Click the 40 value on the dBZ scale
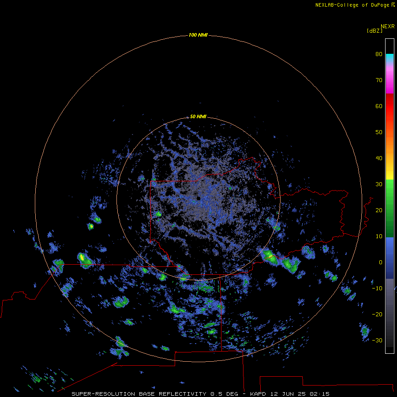The height and width of the screenshot is (397, 397). (379, 158)
